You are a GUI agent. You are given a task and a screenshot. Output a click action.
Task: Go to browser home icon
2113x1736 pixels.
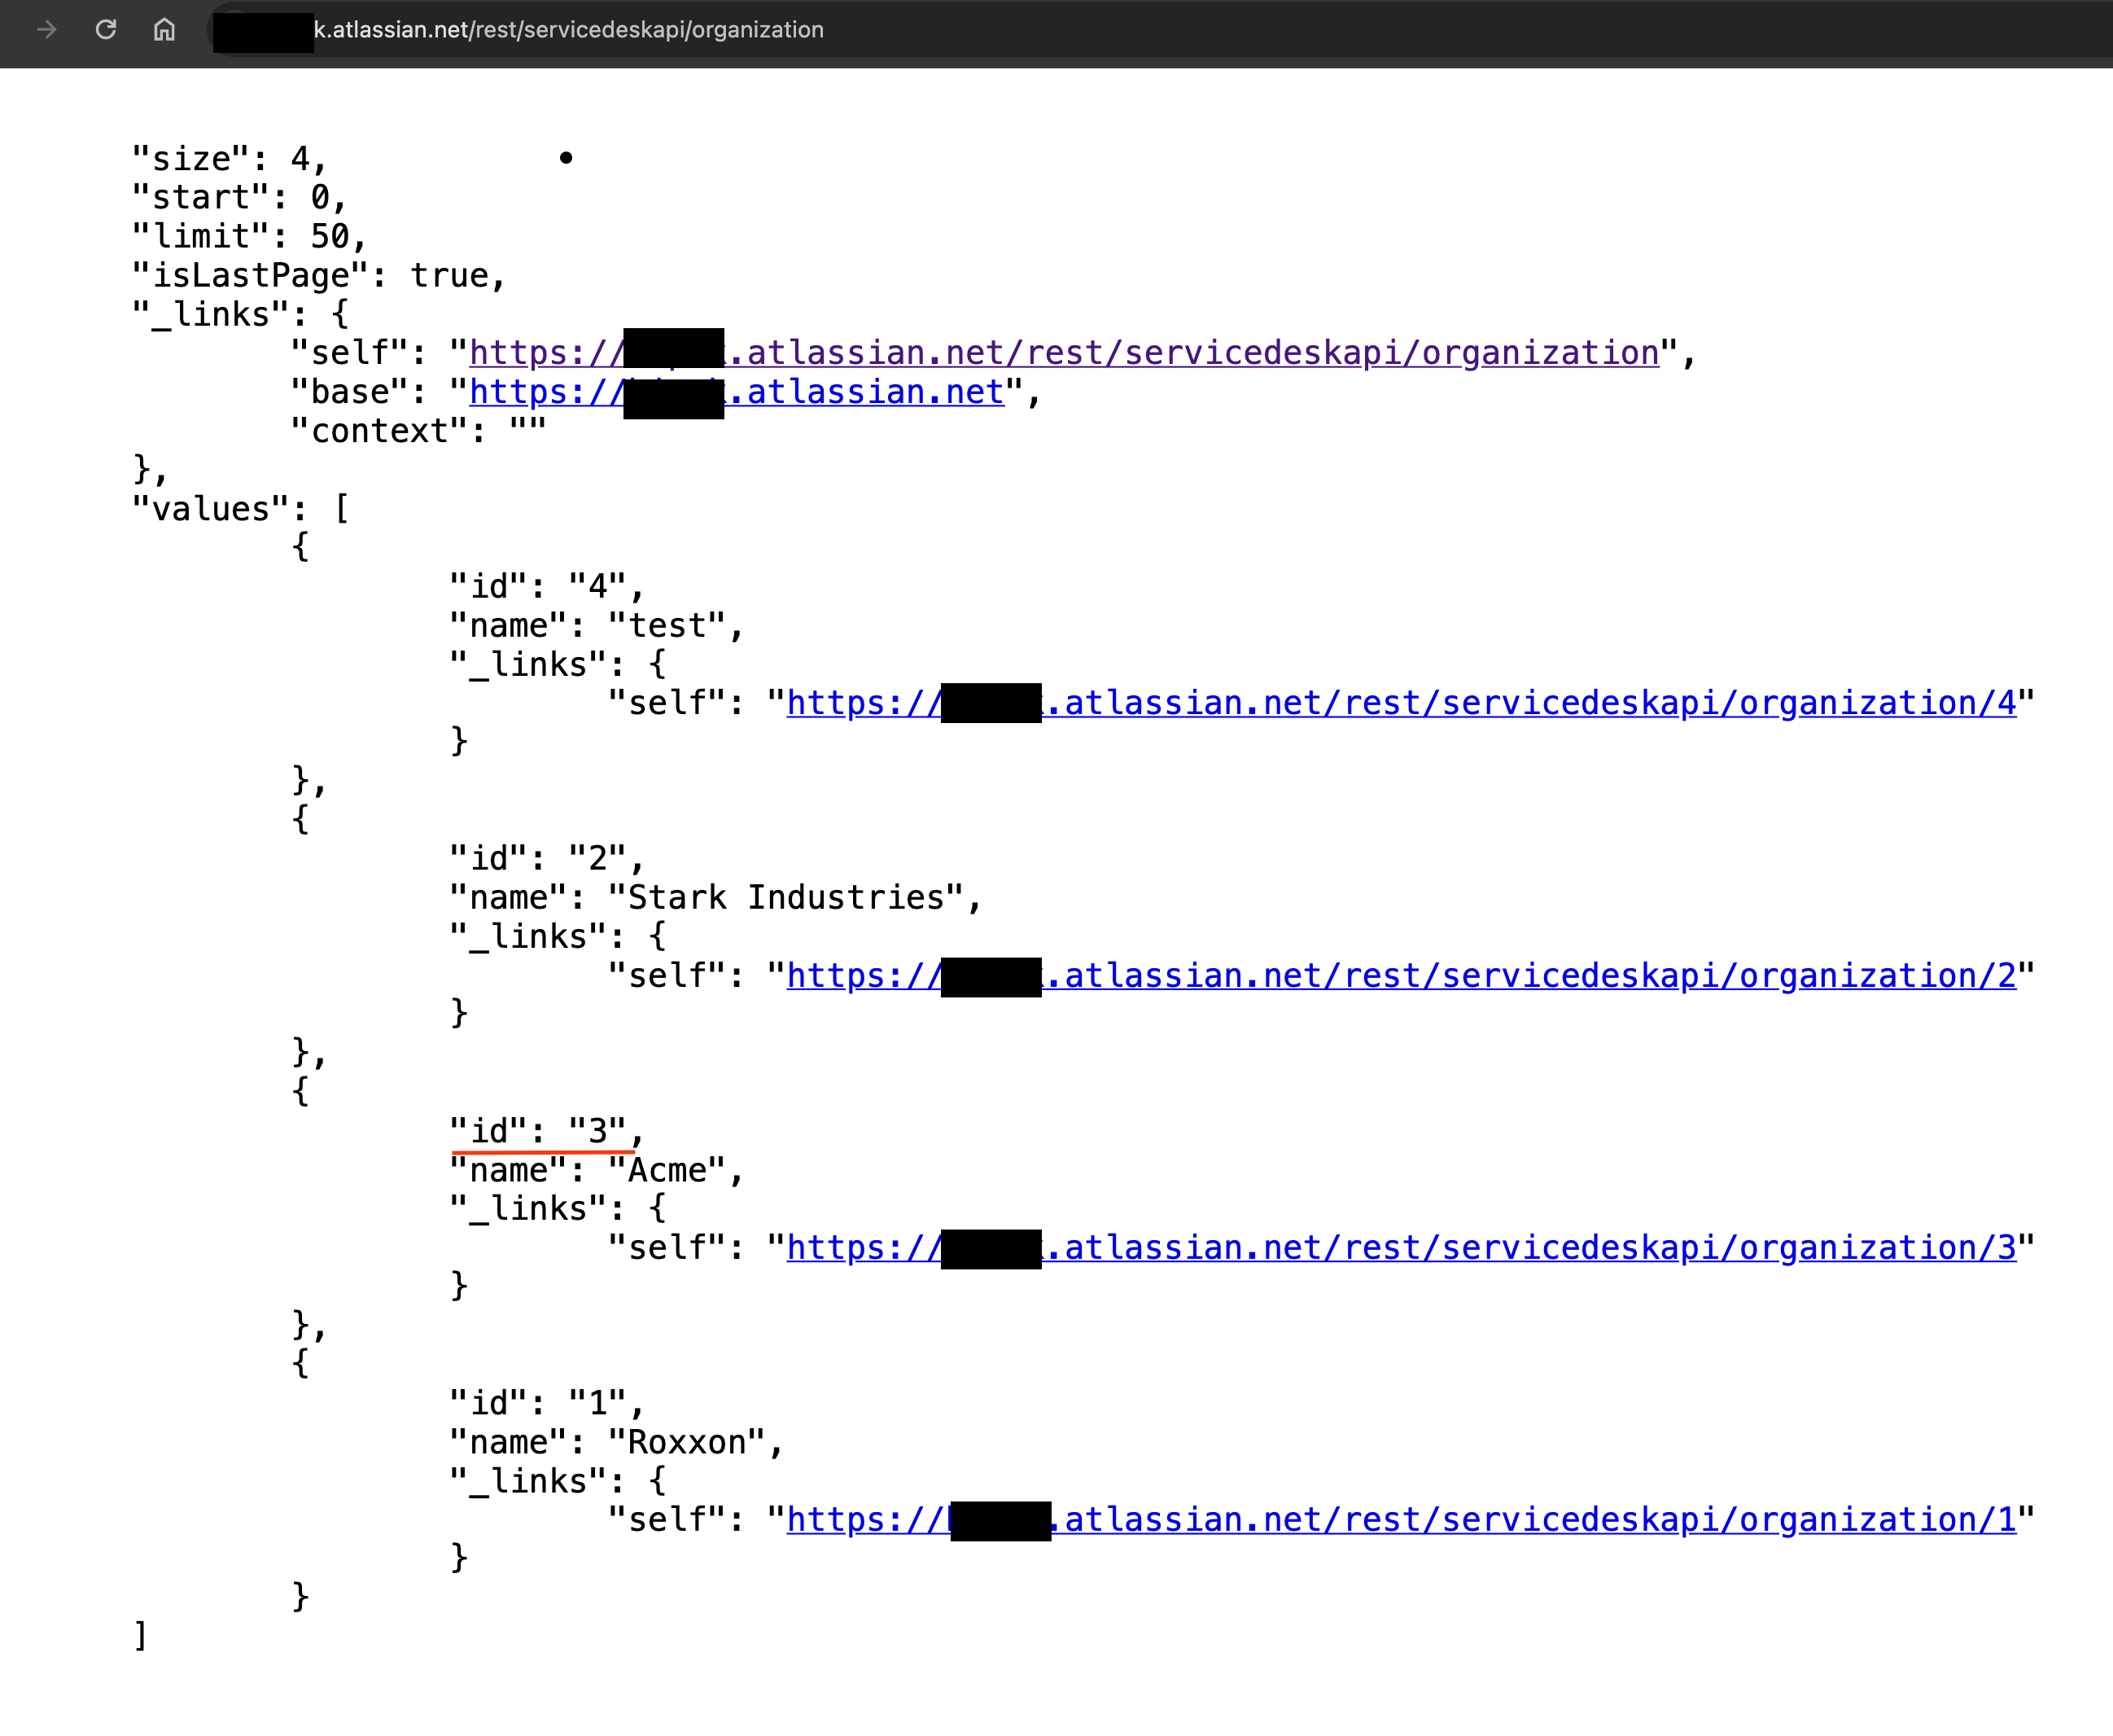coord(164,29)
